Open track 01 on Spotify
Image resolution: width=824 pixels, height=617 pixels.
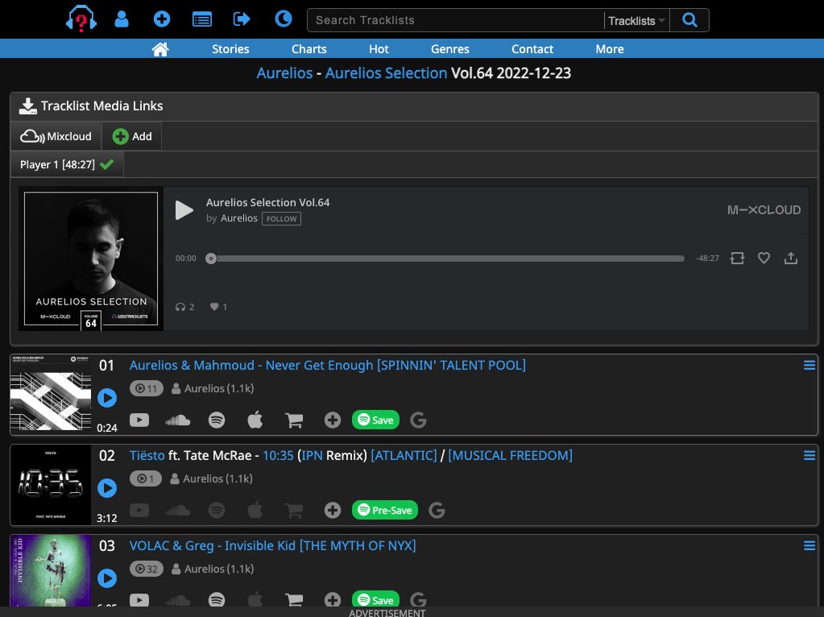(216, 420)
